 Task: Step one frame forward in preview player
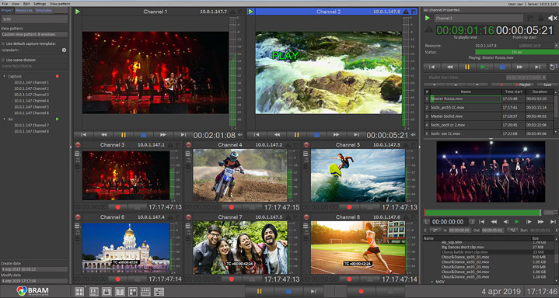[529, 222]
